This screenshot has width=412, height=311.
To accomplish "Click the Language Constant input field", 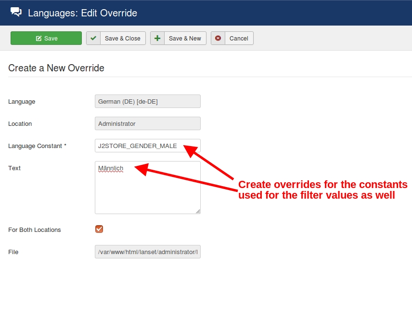I will (147, 146).
